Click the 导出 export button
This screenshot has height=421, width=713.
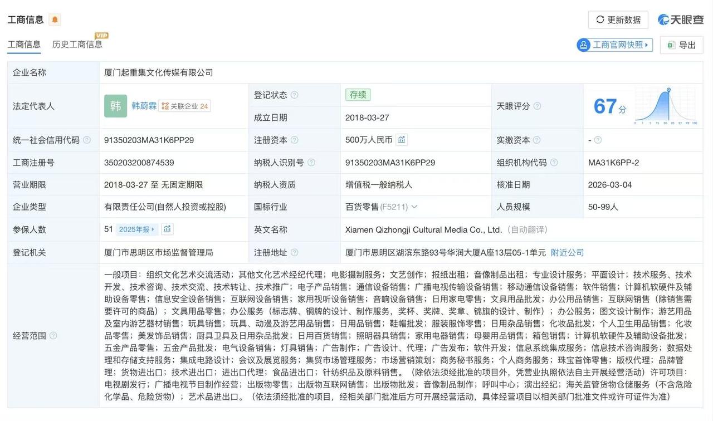[682, 45]
